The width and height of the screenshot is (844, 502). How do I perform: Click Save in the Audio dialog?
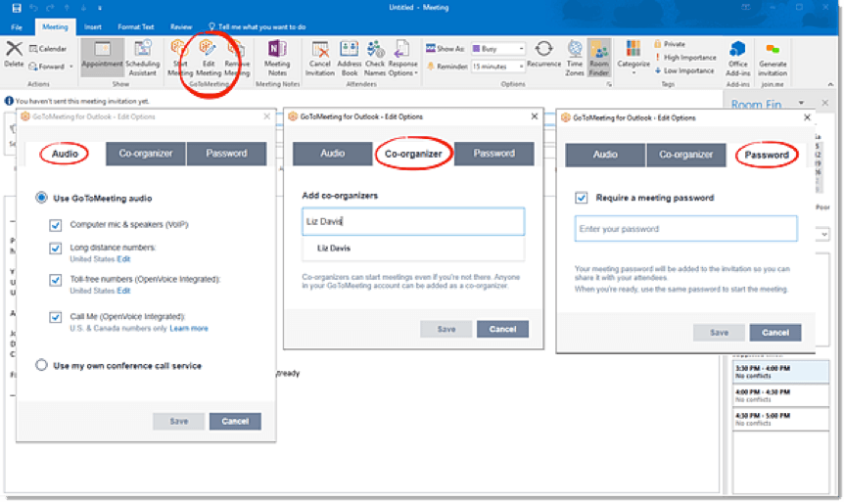click(179, 422)
